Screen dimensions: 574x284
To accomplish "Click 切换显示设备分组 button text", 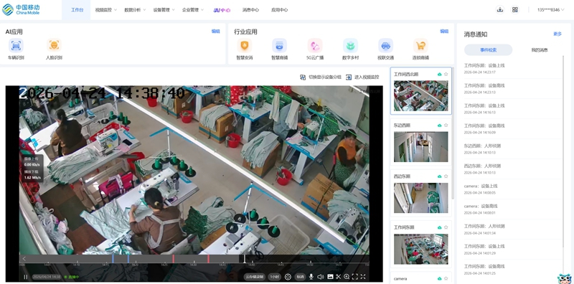I will (325, 77).
